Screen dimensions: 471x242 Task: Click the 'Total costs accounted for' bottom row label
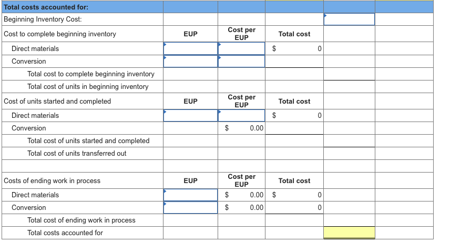click(x=65, y=233)
